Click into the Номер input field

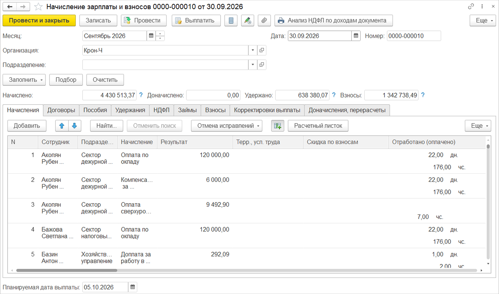click(x=414, y=36)
